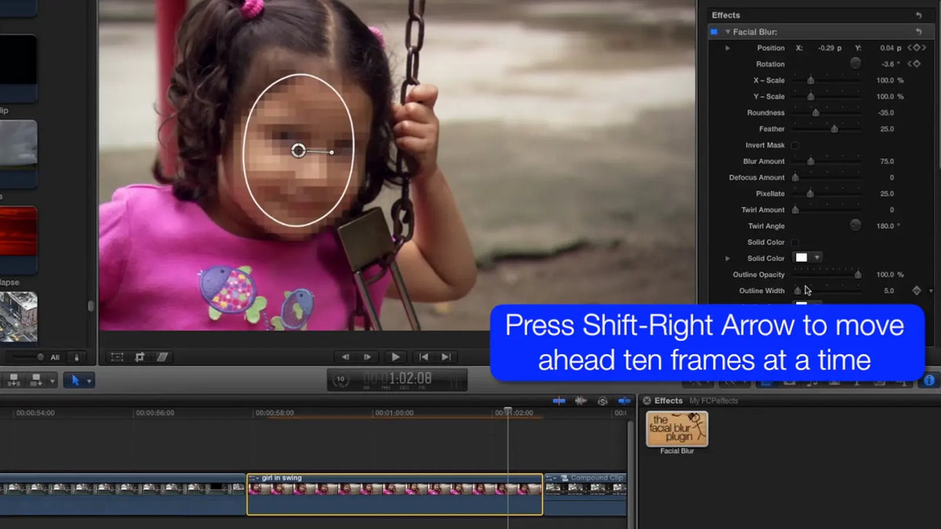This screenshot has width=941, height=529.
Task: Select the Transform tool in viewer
Action: (x=117, y=357)
